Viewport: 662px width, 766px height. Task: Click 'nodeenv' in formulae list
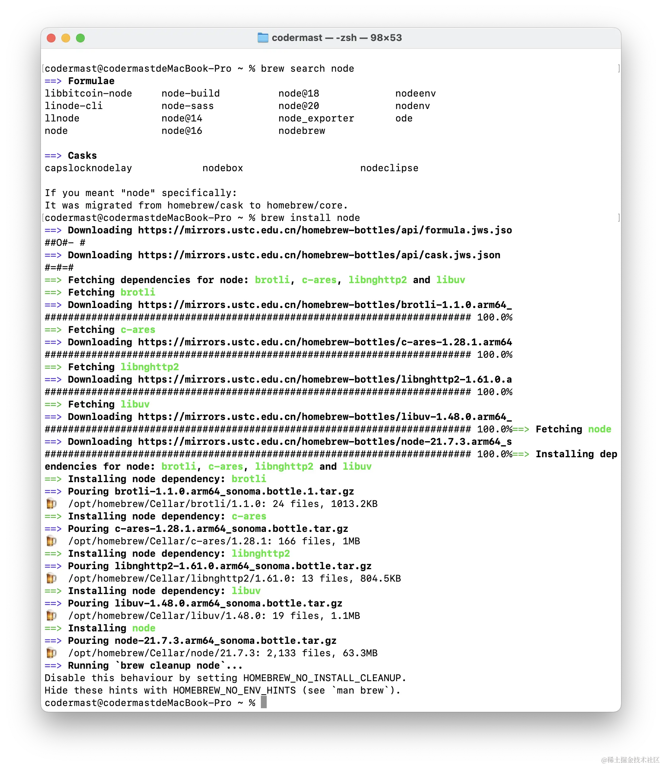pyautogui.click(x=416, y=94)
